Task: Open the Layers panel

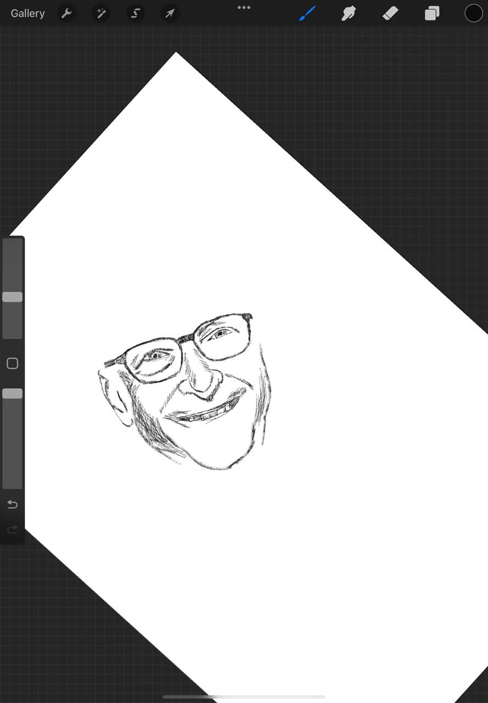Action: [x=432, y=13]
